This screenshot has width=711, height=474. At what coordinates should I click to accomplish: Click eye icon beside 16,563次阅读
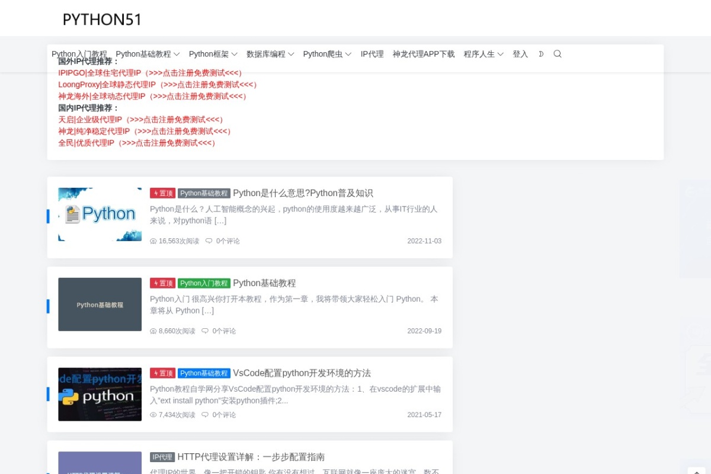(153, 241)
